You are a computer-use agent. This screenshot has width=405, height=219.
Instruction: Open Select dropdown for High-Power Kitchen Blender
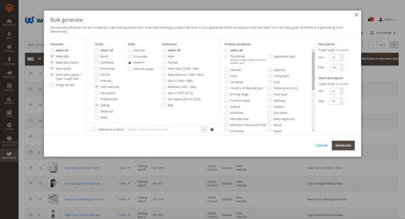124,215
